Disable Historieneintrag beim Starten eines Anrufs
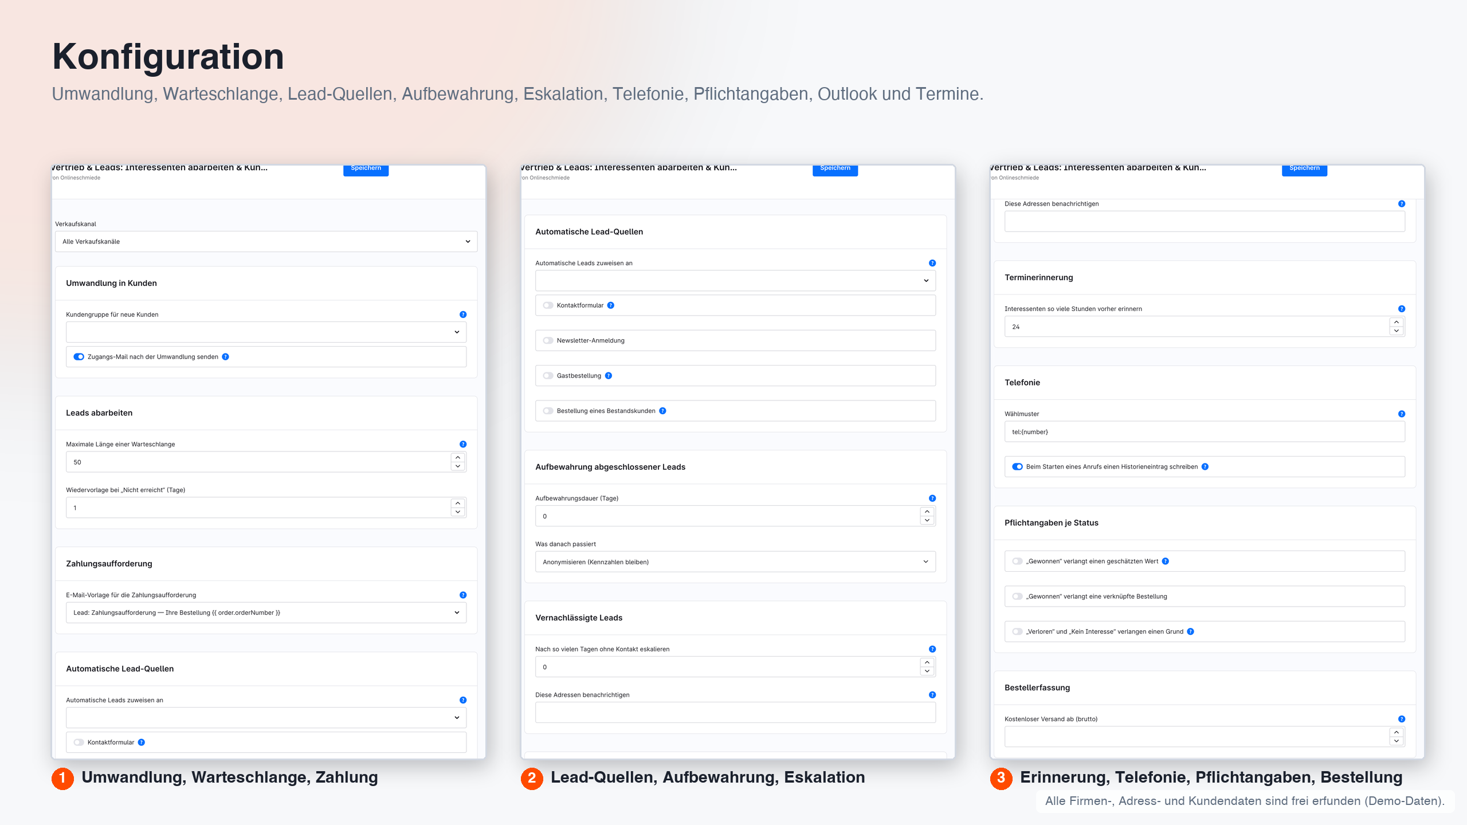The height and width of the screenshot is (825, 1467). [1018, 467]
